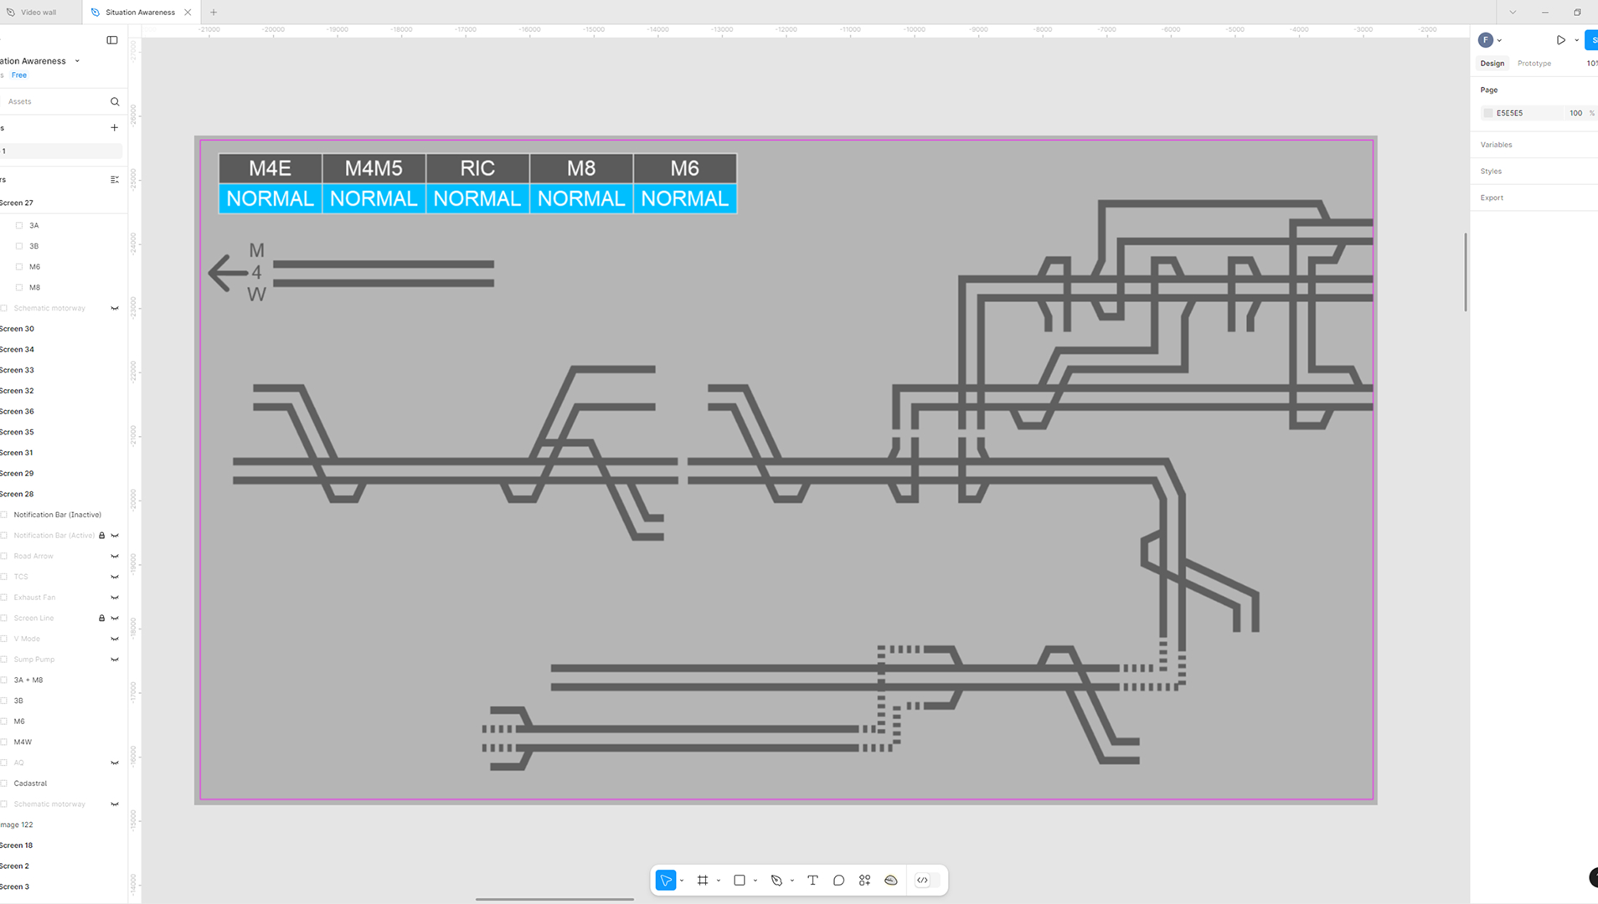Add a new page with the plus icon
The height and width of the screenshot is (904, 1598).
point(114,128)
